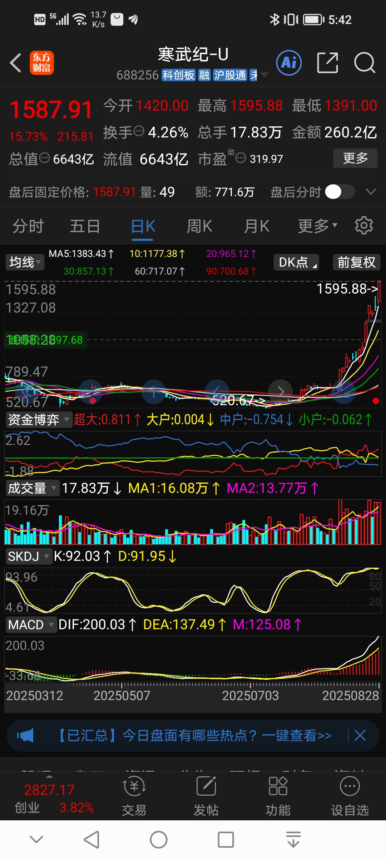The width and height of the screenshot is (386, 859).
Task: Tap 融 margin tag
Action: [204, 75]
